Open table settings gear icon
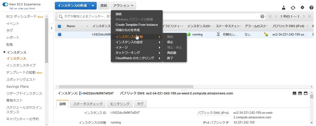Screen dimensions: 316x126 (302, 8)
